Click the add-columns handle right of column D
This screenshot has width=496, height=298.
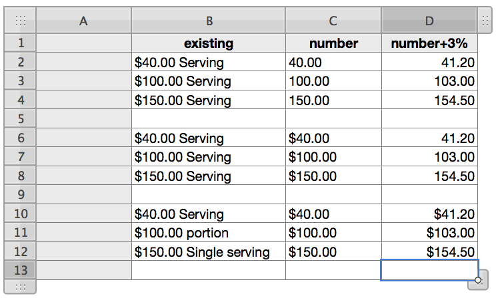(x=485, y=21)
